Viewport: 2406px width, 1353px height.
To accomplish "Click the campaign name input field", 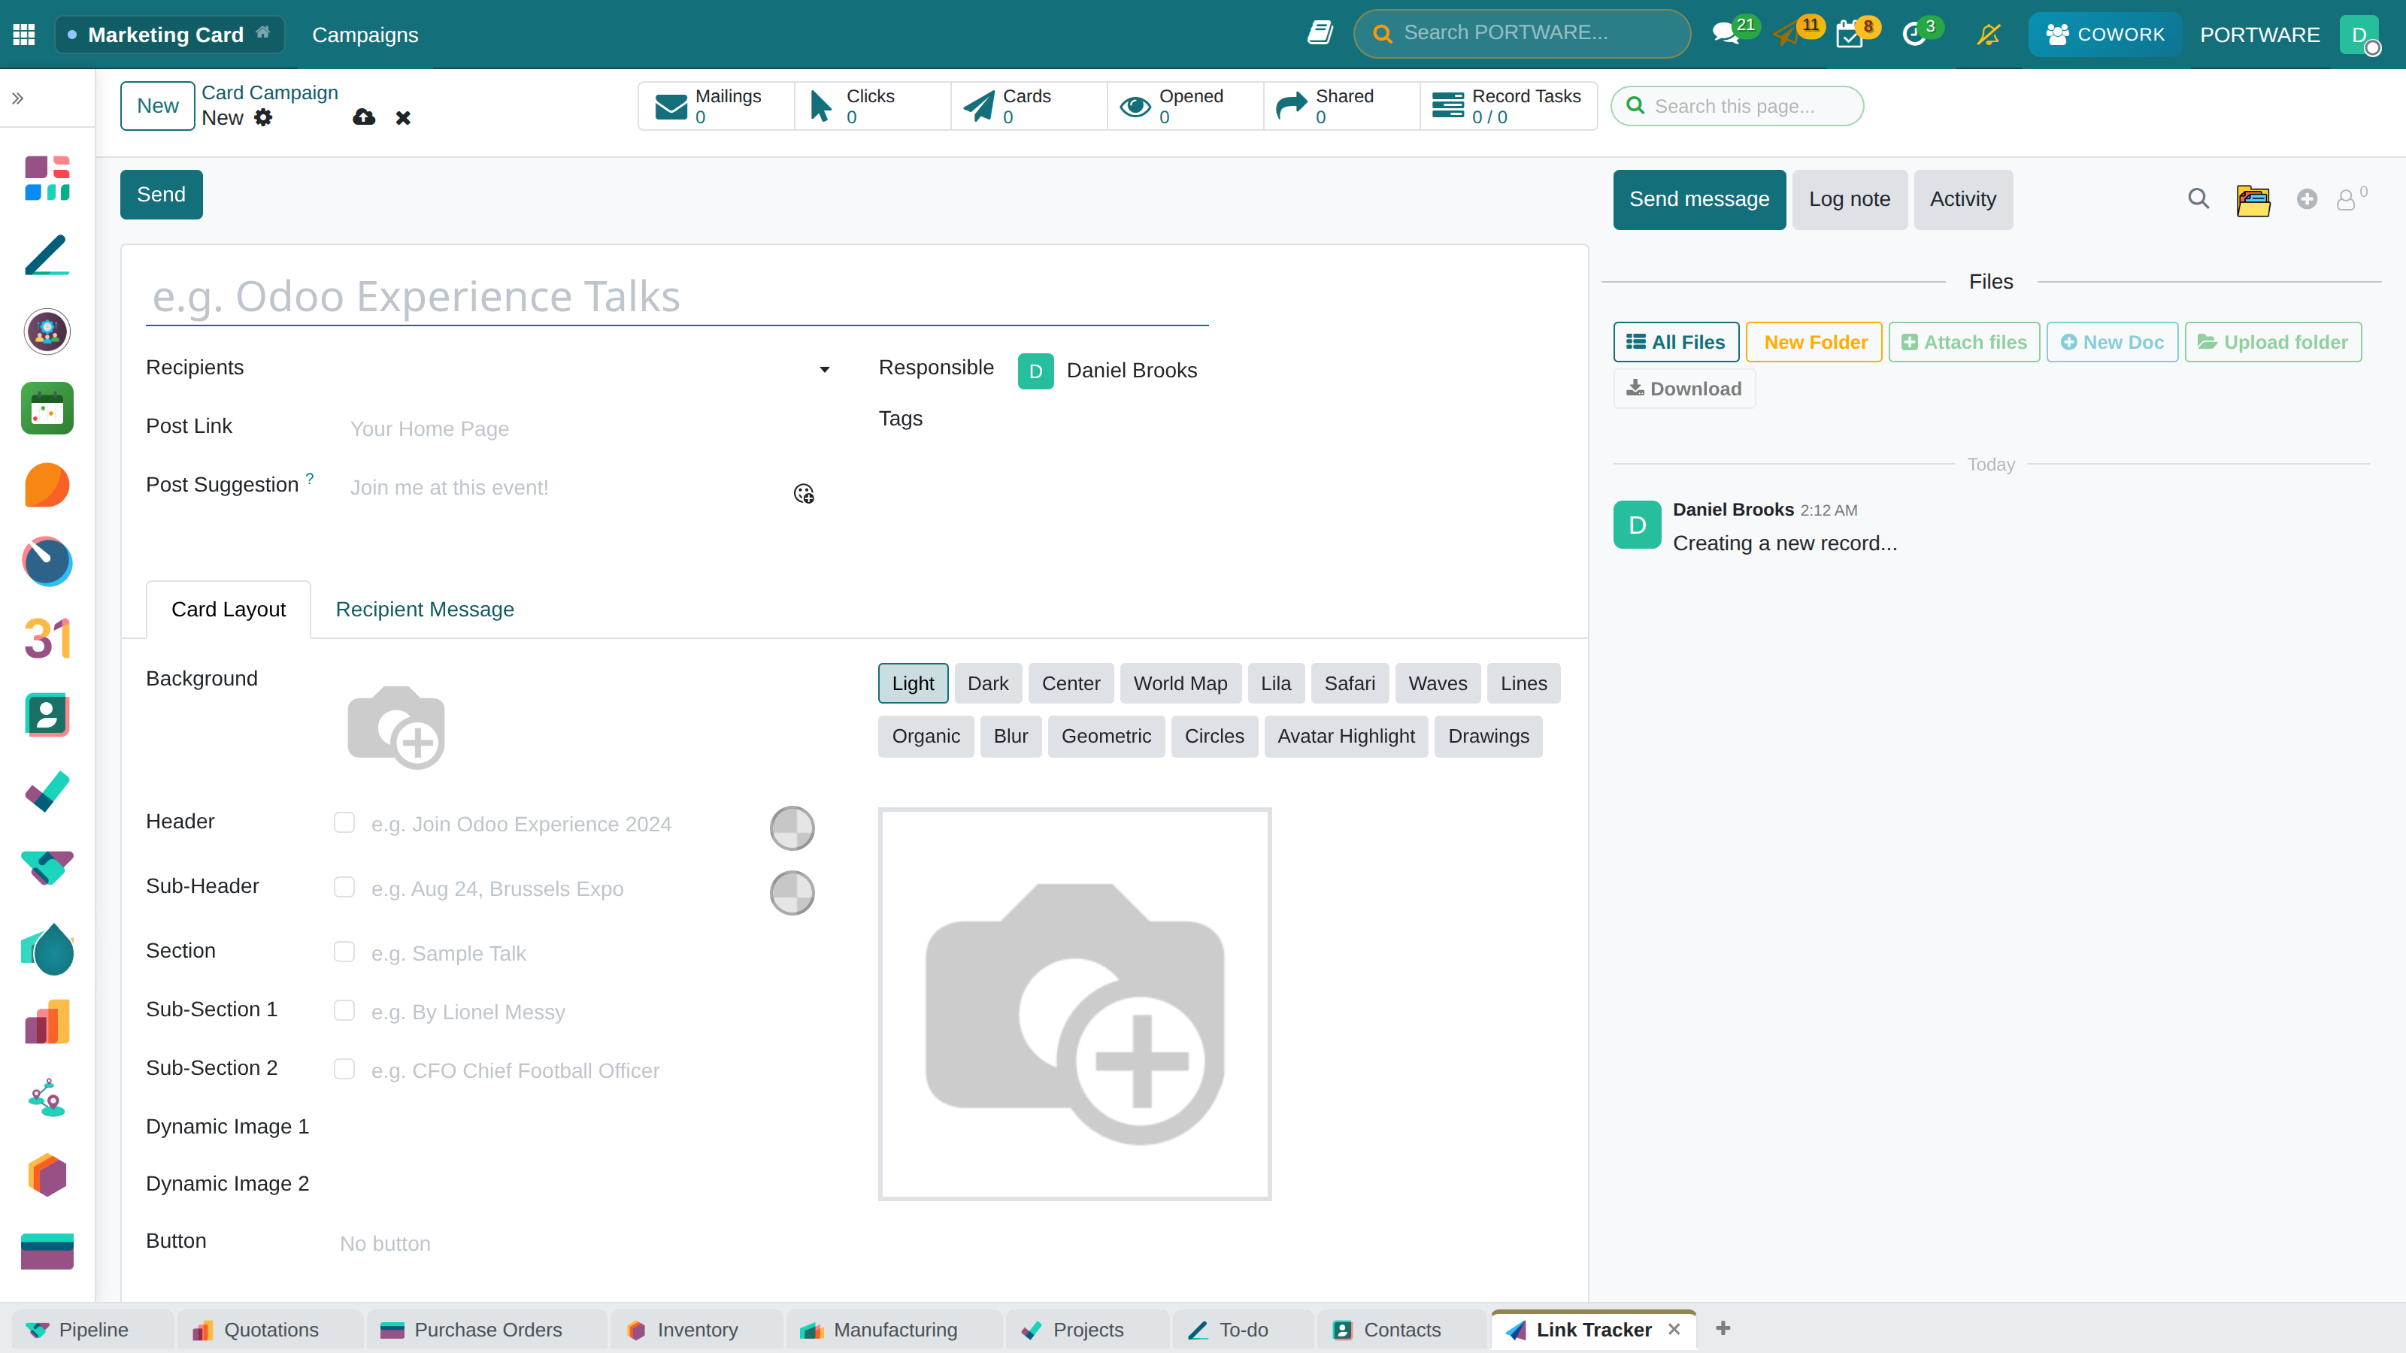I will (x=677, y=297).
